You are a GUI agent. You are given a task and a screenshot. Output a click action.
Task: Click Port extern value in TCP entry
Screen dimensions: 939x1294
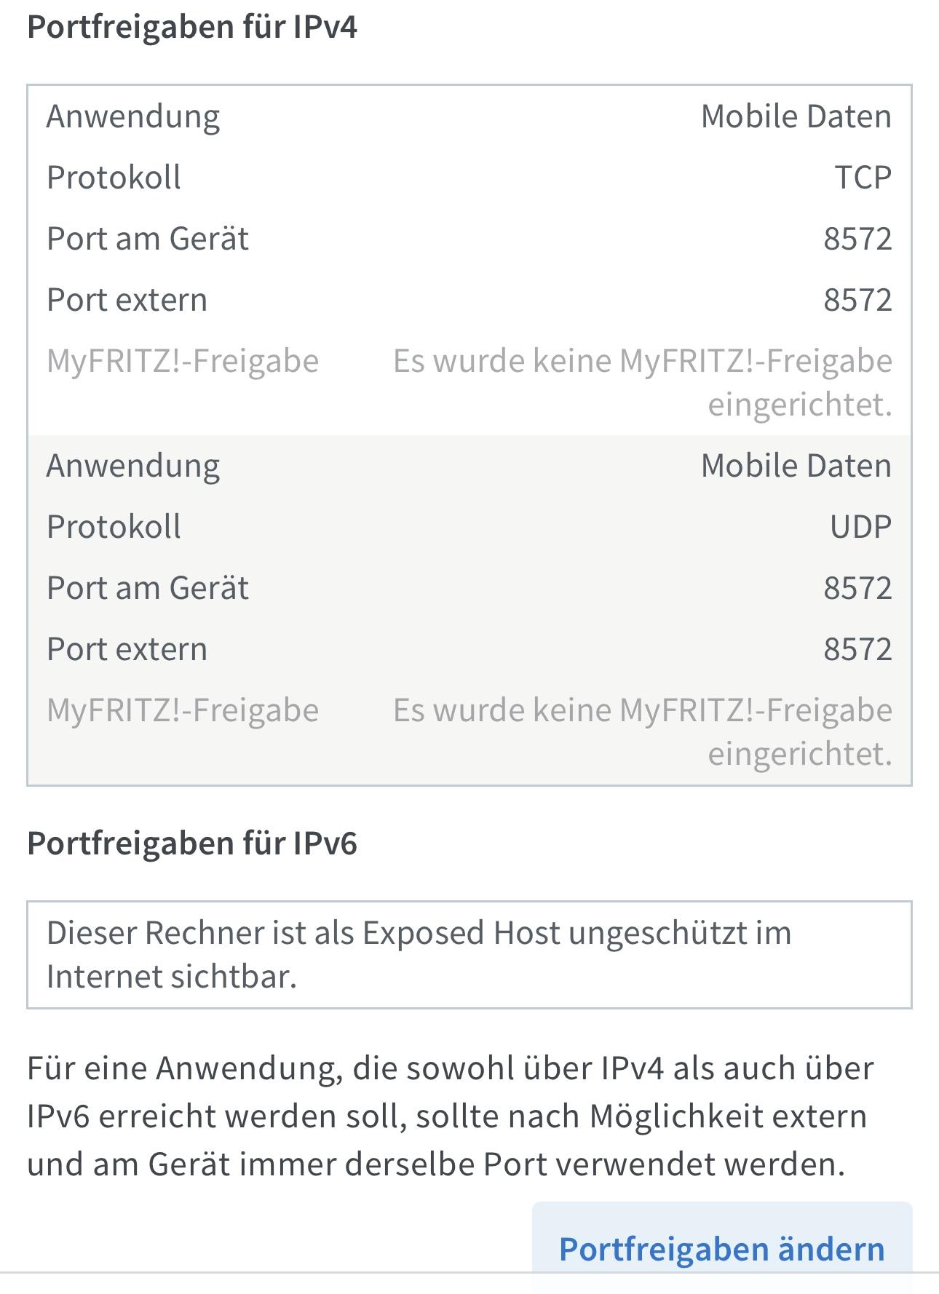857,300
